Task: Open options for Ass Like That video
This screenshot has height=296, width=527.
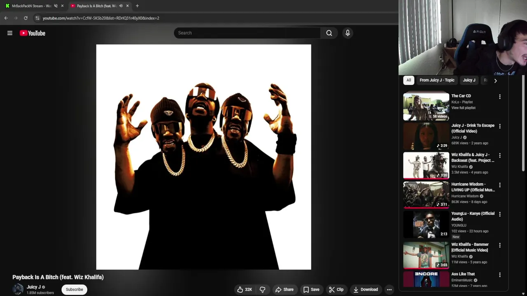Action: (x=500, y=275)
